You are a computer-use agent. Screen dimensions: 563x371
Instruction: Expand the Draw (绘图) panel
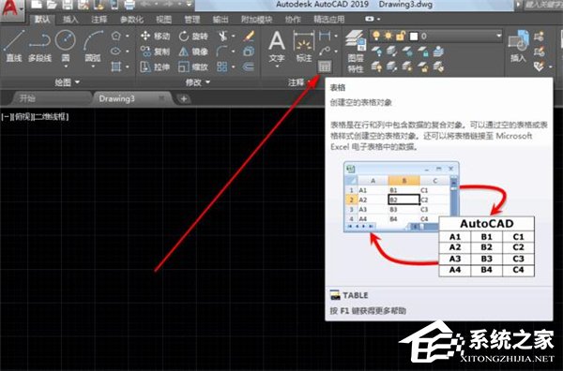[x=68, y=82]
